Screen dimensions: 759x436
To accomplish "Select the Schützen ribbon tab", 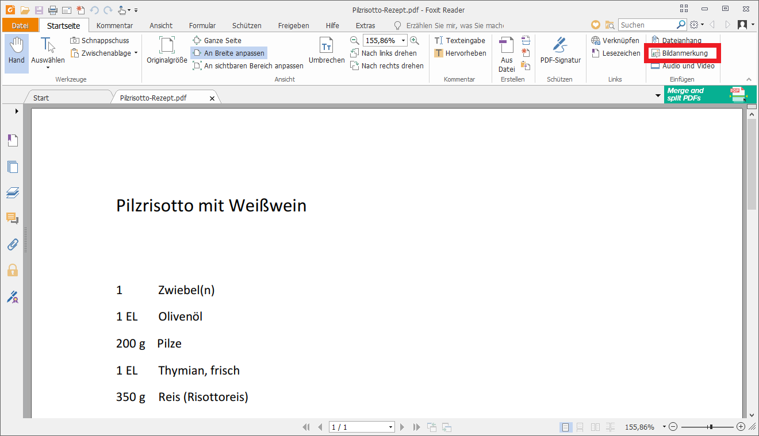I will click(x=247, y=25).
